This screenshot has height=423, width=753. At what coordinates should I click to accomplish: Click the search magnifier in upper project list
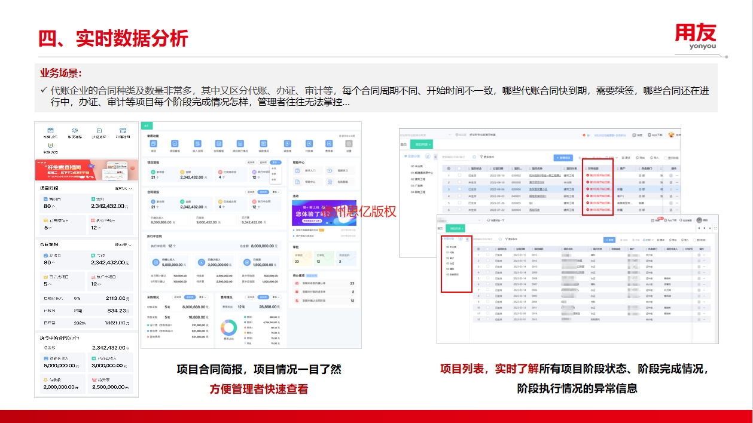pos(474,157)
